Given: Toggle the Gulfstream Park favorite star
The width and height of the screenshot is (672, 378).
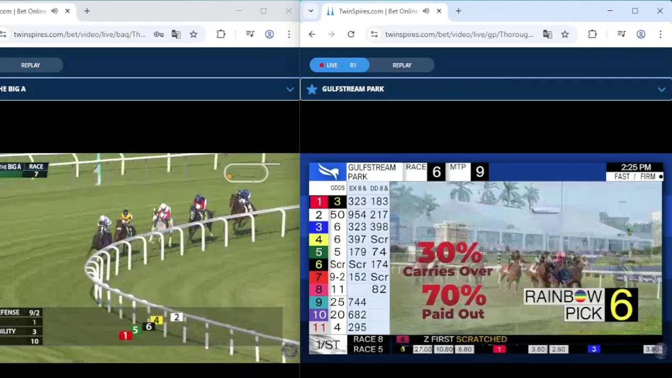Looking at the screenshot, I should (312, 89).
